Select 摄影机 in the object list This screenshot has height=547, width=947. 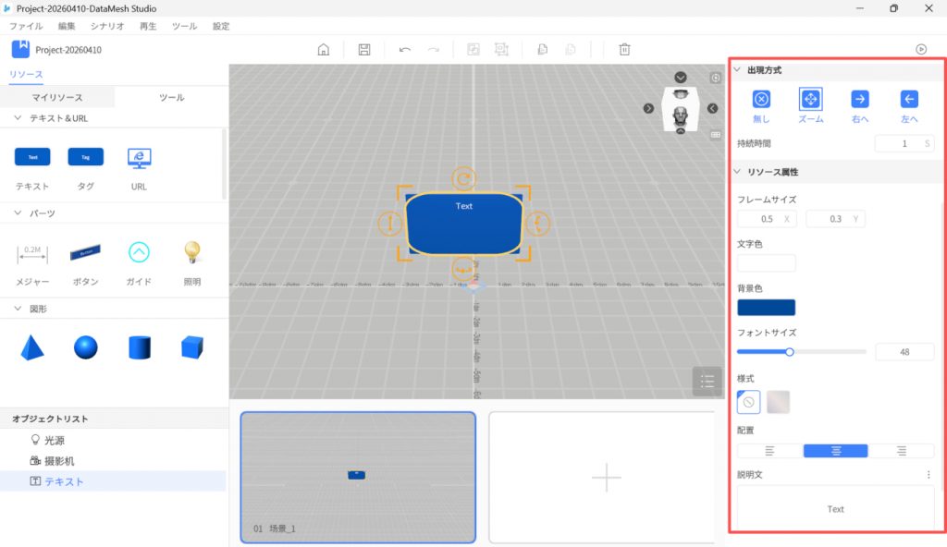[x=59, y=461]
